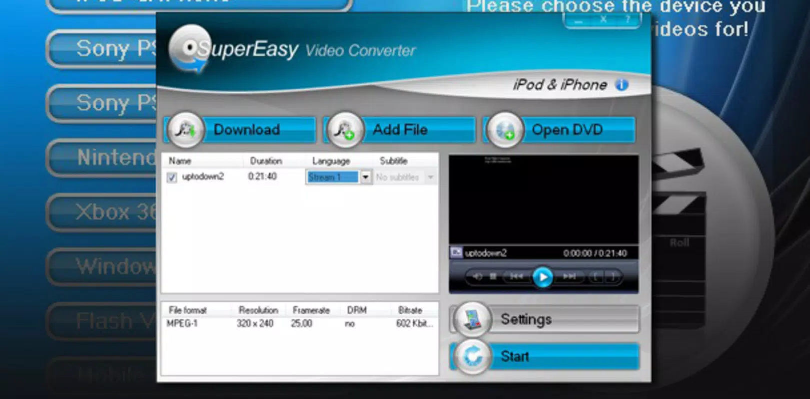Click the Settings phone icon
The width and height of the screenshot is (810, 399).
click(x=472, y=319)
